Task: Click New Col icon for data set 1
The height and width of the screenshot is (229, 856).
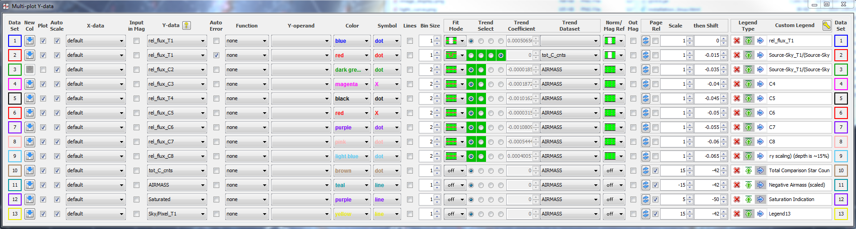Action: [30, 41]
